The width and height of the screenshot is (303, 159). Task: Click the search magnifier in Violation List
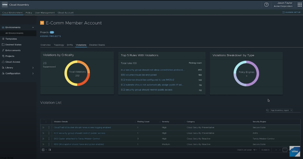click(267, 110)
